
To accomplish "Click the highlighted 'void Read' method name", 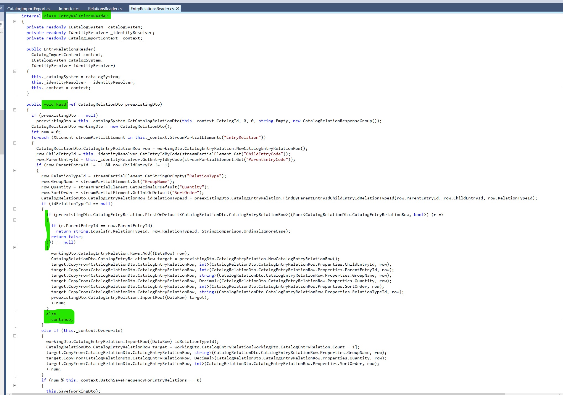I will click(x=55, y=104).
